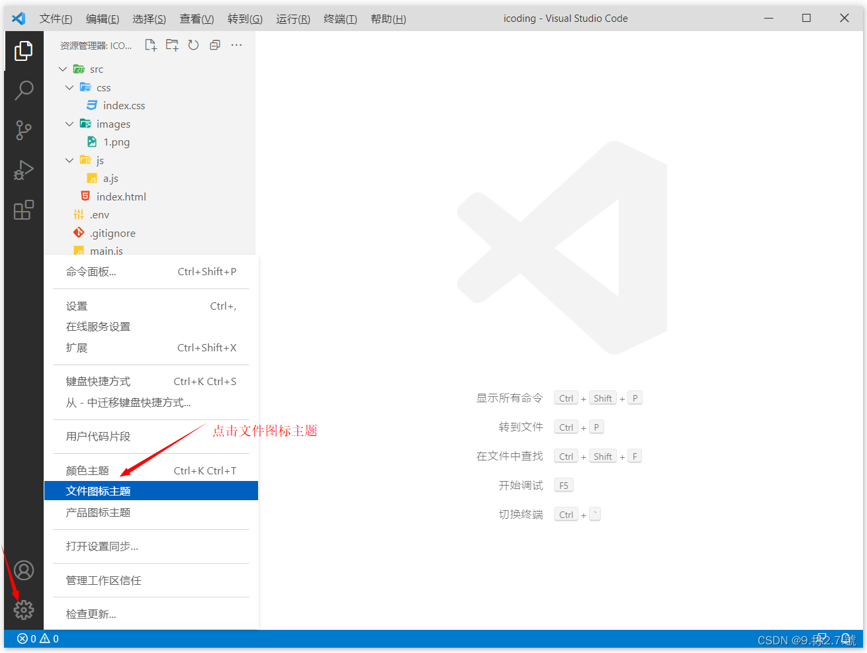
Task: Refresh the Explorer file tree
Action: [x=193, y=44]
